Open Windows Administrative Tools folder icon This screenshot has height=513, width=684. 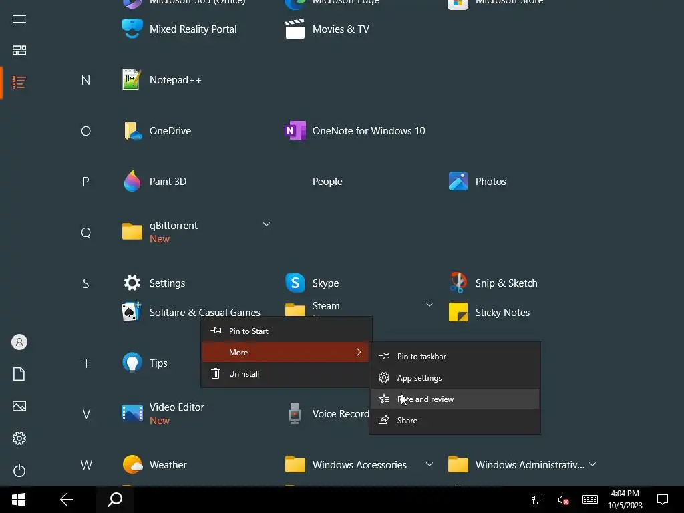pos(458,464)
